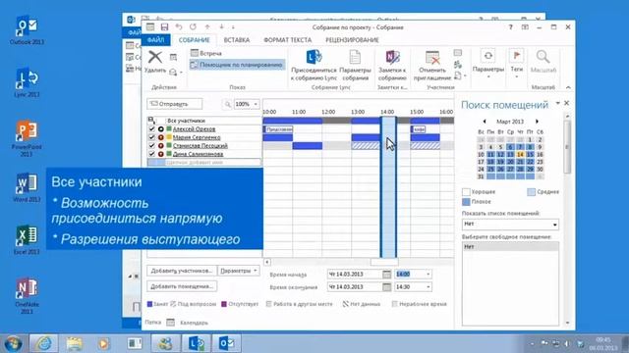This screenshot has height=353, width=629.
Task: Click Отменить приглашение in ribbon
Action: pyautogui.click(x=432, y=66)
